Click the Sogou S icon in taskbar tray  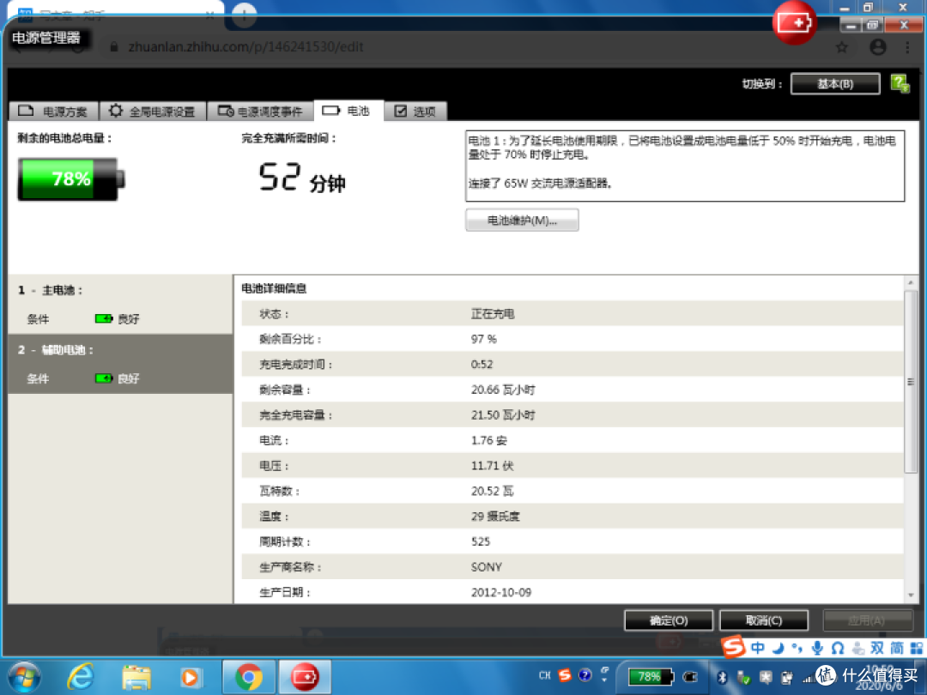pos(565,675)
